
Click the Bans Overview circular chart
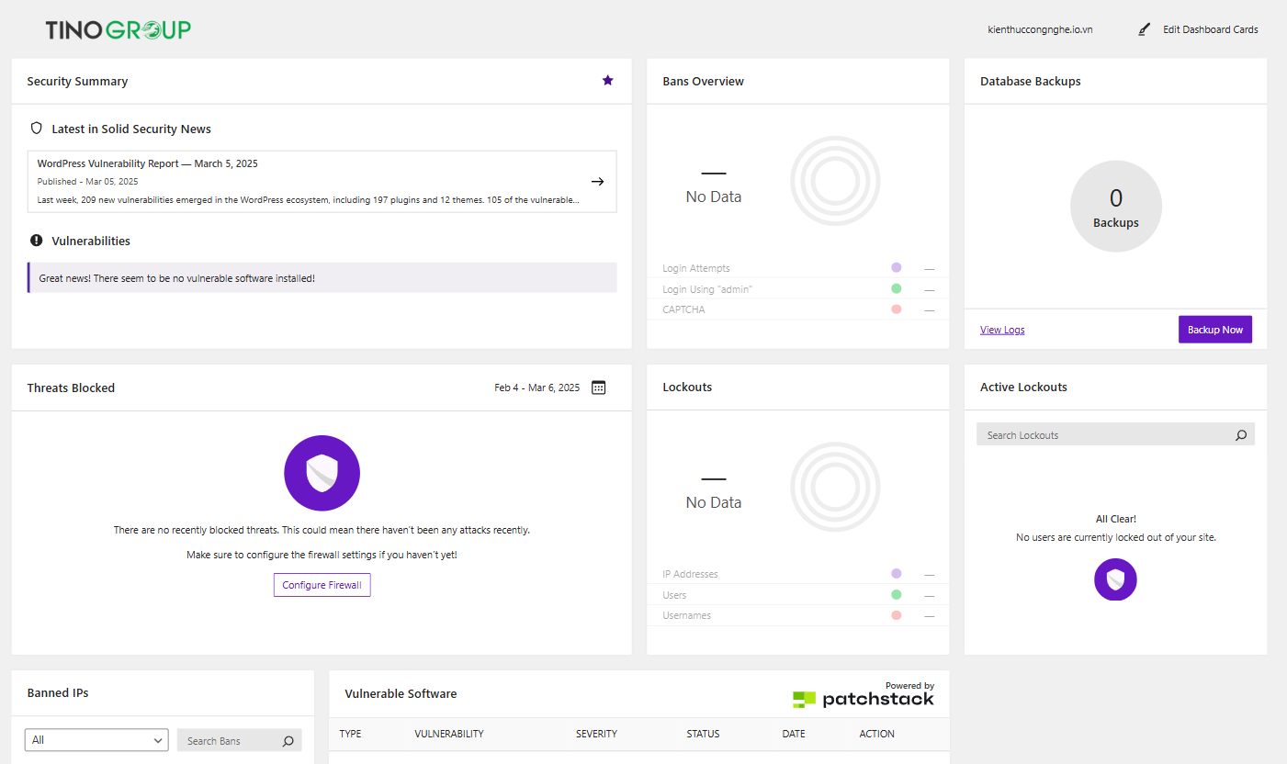click(x=835, y=181)
